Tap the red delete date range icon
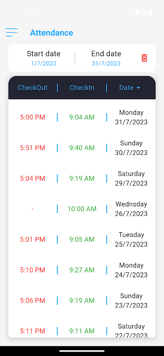Viewport: 164px width, 356px height. [x=144, y=58]
